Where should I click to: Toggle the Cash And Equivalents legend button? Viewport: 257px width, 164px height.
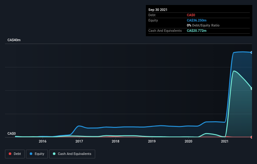72,154
